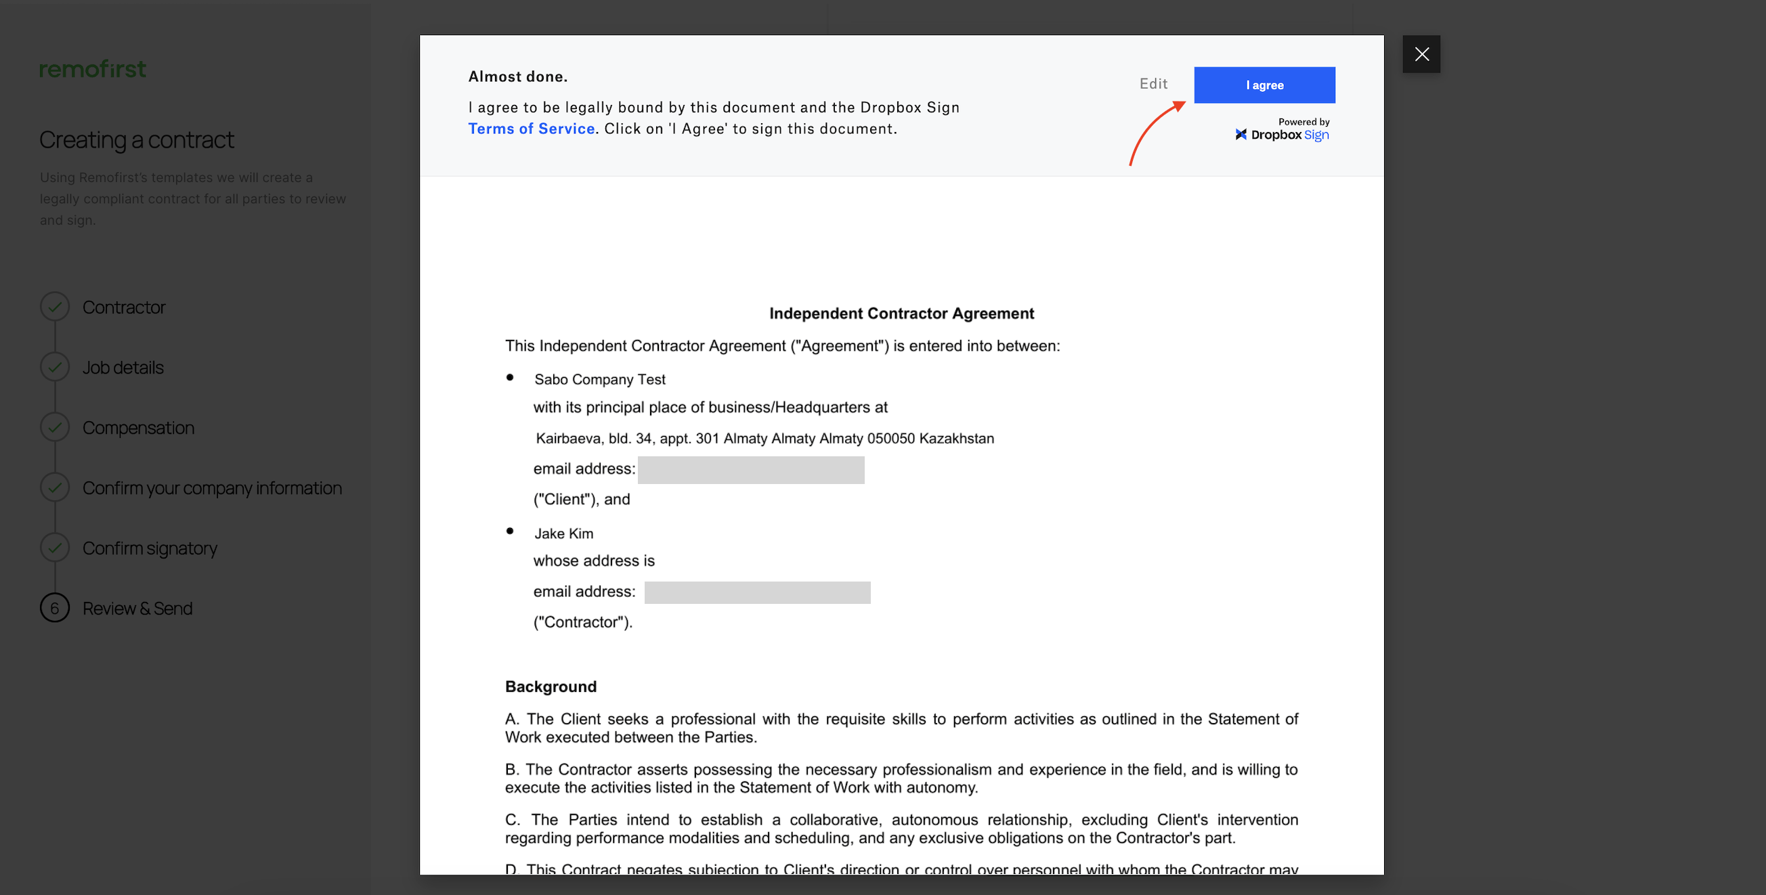Click the Confirm your company information checkmark
Image resolution: width=1766 pixels, height=895 pixels.
coord(55,488)
